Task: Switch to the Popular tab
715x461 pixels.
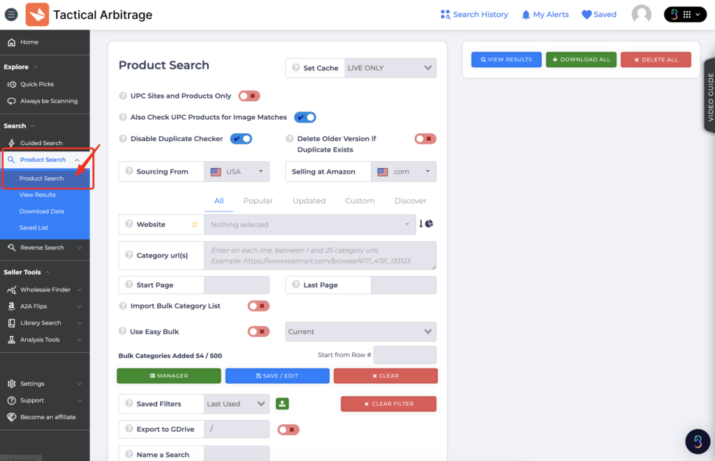Action: pos(258,201)
